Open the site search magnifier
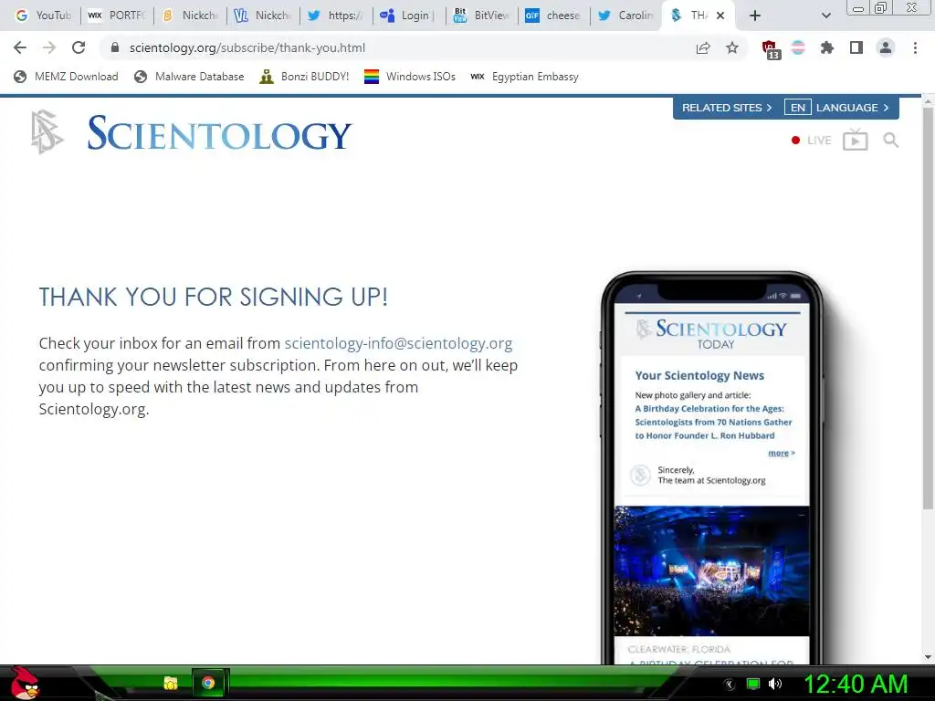The height and width of the screenshot is (701, 935). click(x=891, y=140)
